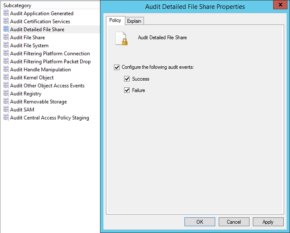Image resolution: width=290 pixels, height=233 pixels.
Task: Confirm with the OK button
Action: (x=200, y=222)
